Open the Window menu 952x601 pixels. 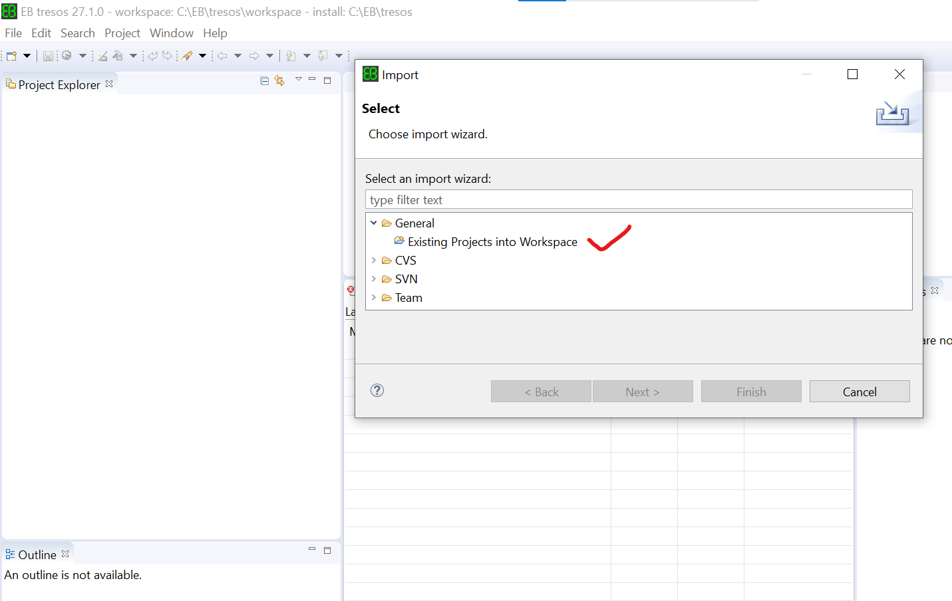171,33
